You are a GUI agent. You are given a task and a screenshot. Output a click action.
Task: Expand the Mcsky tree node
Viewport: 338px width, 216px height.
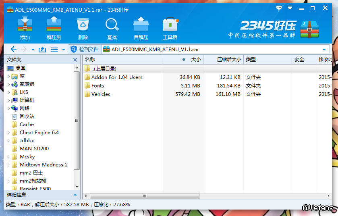click(x=8, y=157)
